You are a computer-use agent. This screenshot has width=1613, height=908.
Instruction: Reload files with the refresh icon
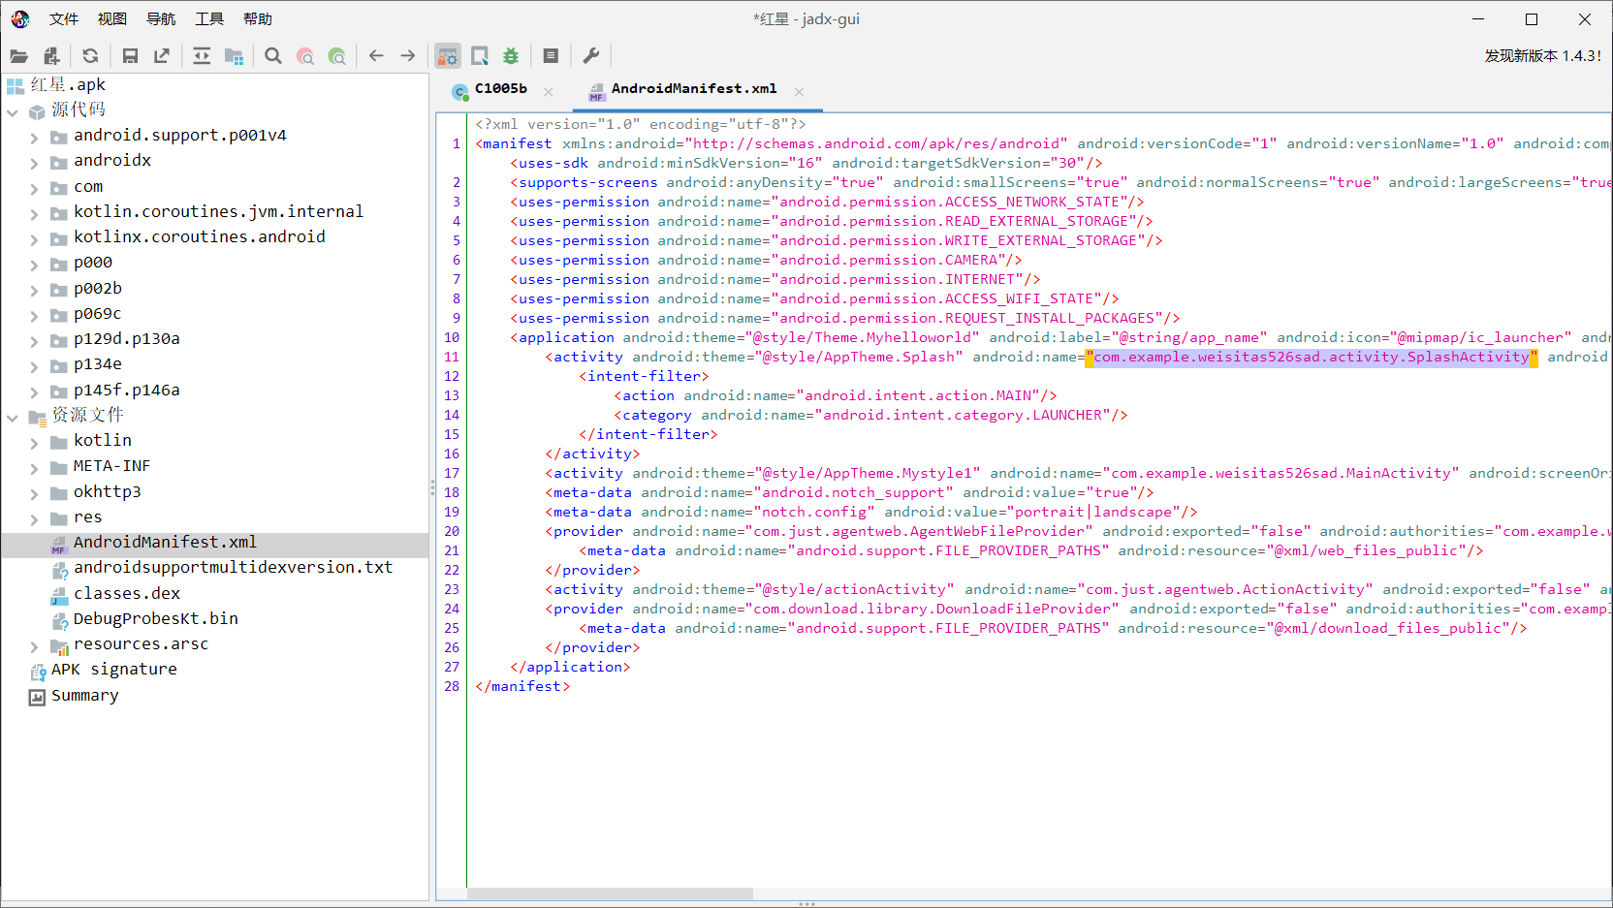point(90,56)
